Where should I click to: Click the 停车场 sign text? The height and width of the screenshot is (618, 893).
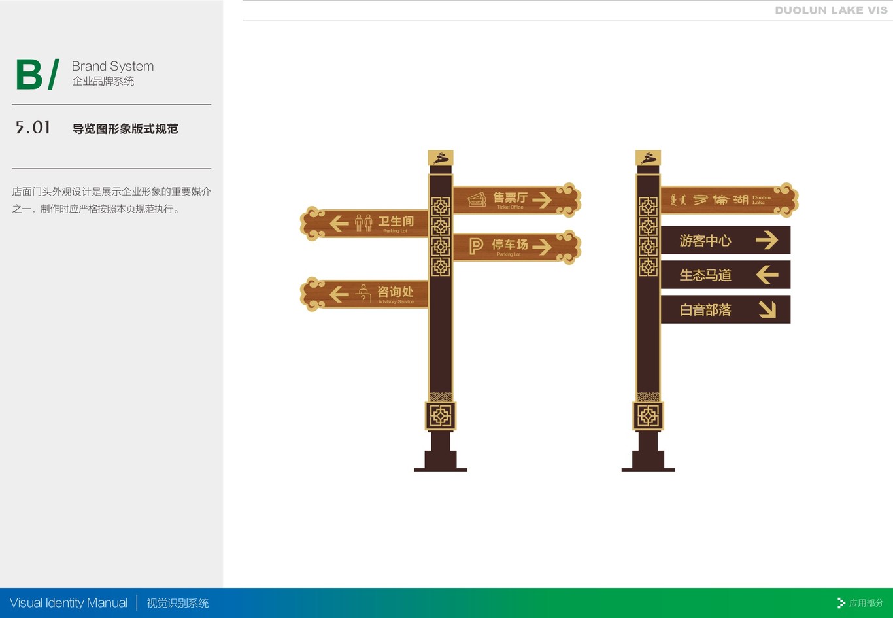pos(509,245)
